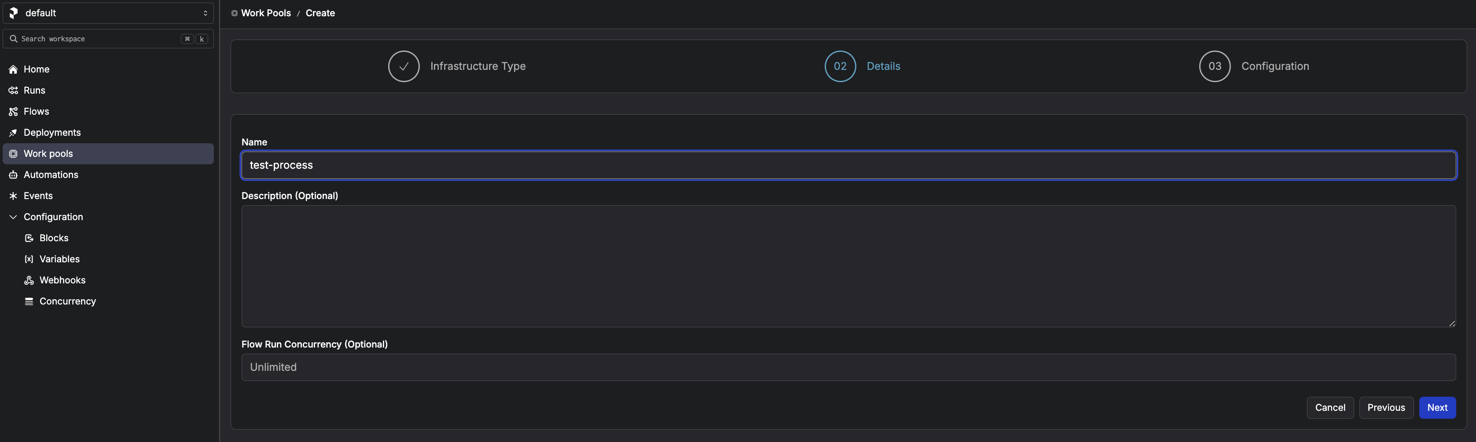Open Deployments via rocket icon
This screenshot has width=1476, height=442.
(13, 133)
